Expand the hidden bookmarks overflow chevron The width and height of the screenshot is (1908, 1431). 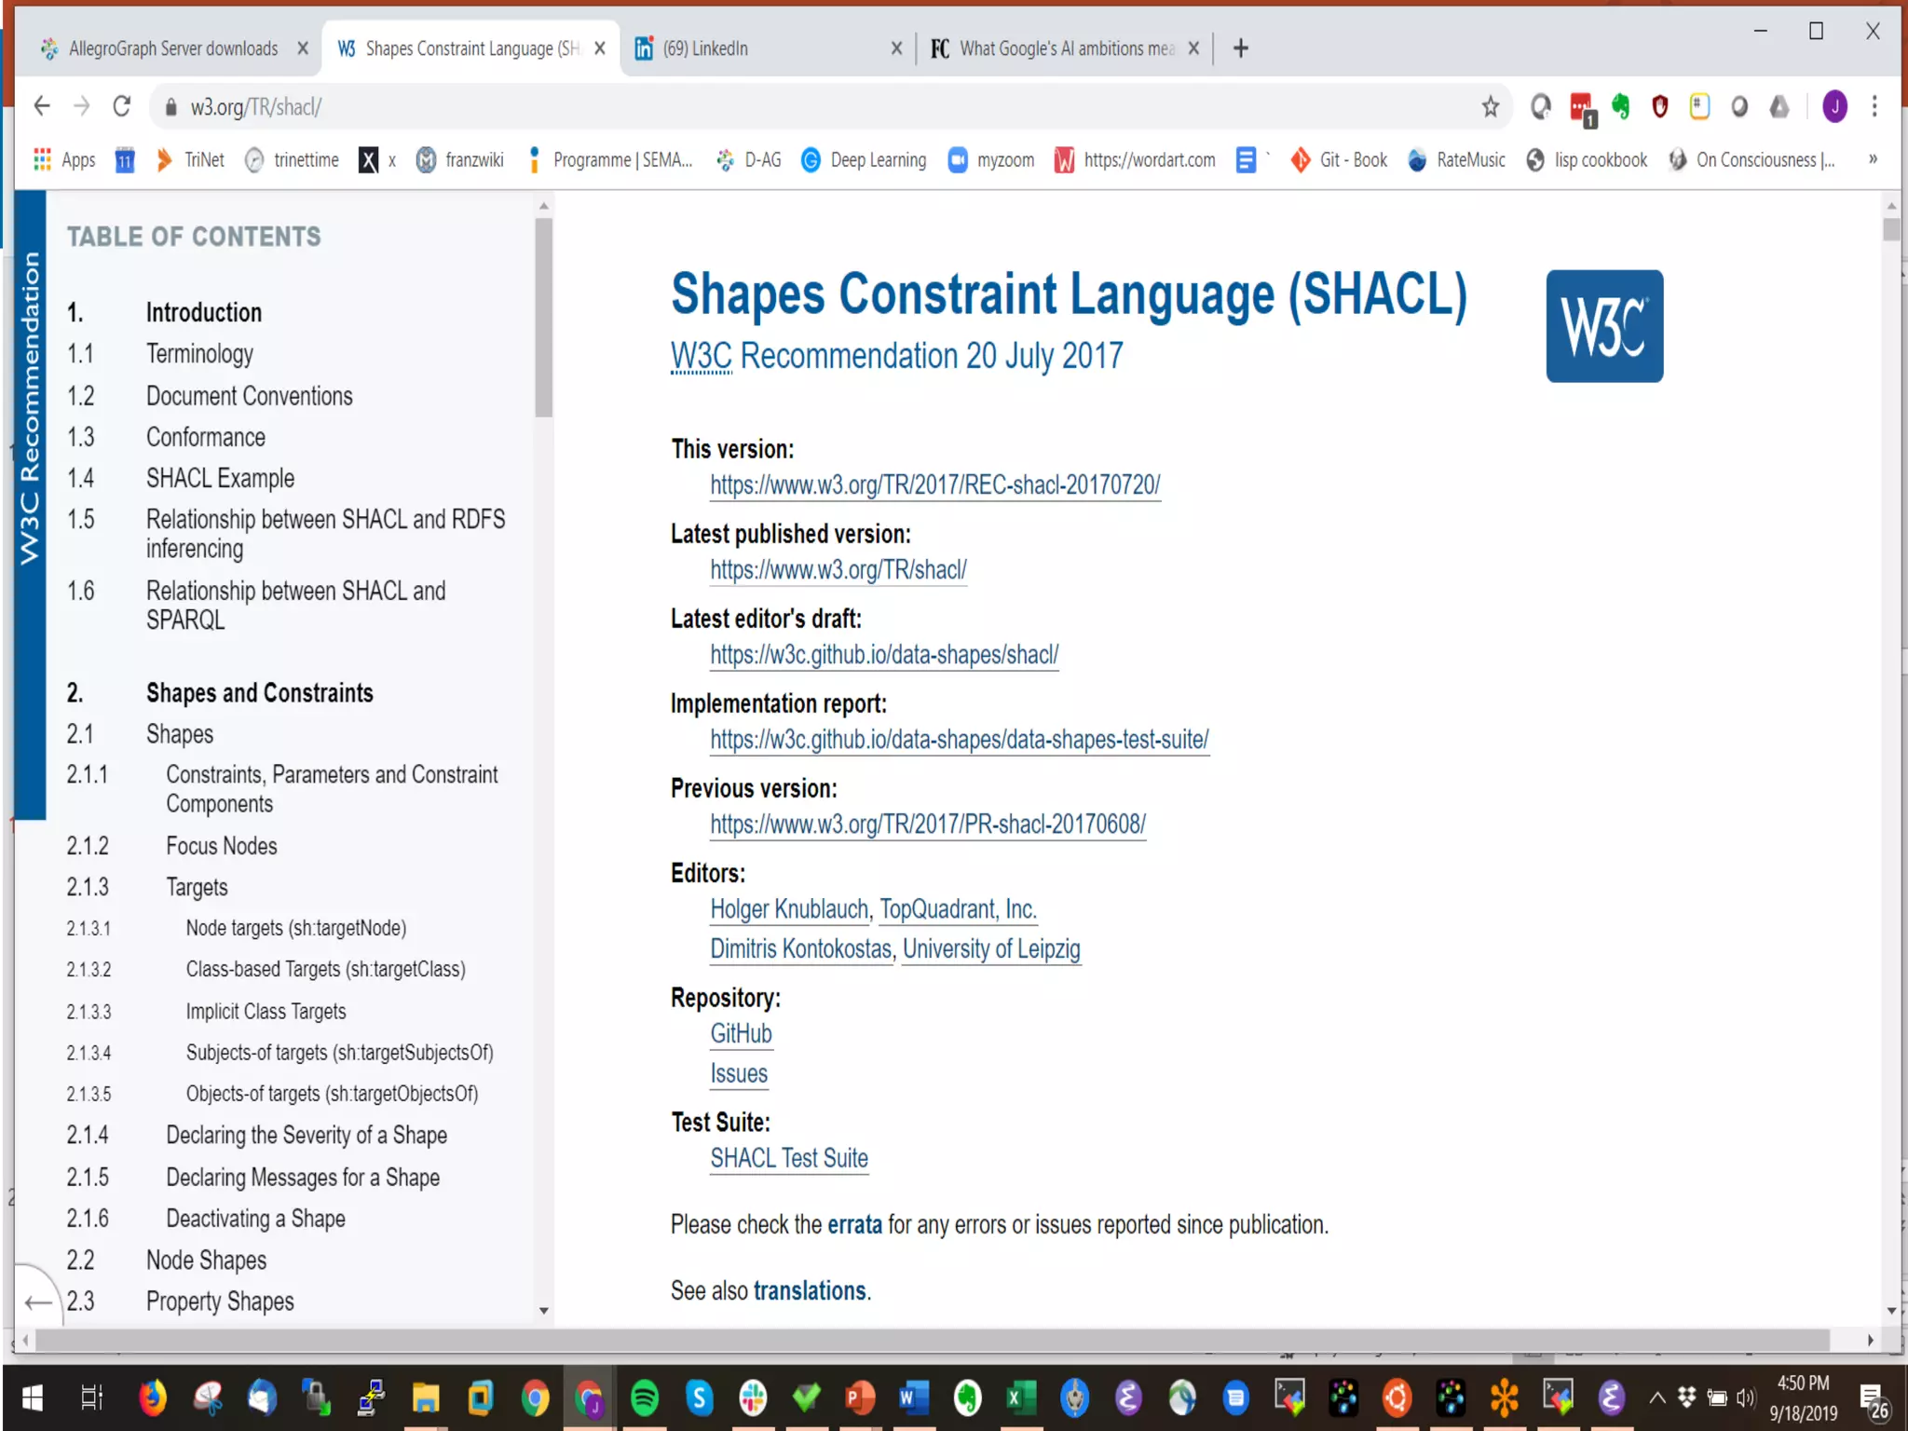(1873, 160)
